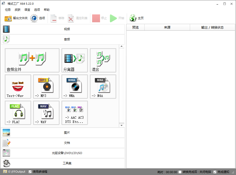Viewport: 236px width, 175px height.
Task: Click the 主页 home icon
Action: click(x=133, y=18)
